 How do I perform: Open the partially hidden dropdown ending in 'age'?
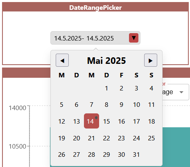(176, 92)
